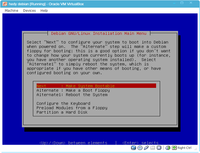The image size is (200, 153).
Task: Select Partition a Hard Disk entry
Action: click(x=96, y=112)
